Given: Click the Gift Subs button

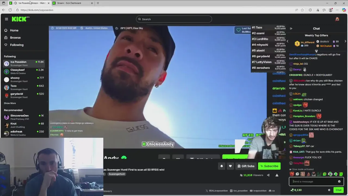Looking at the screenshot, I should coord(246,166).
